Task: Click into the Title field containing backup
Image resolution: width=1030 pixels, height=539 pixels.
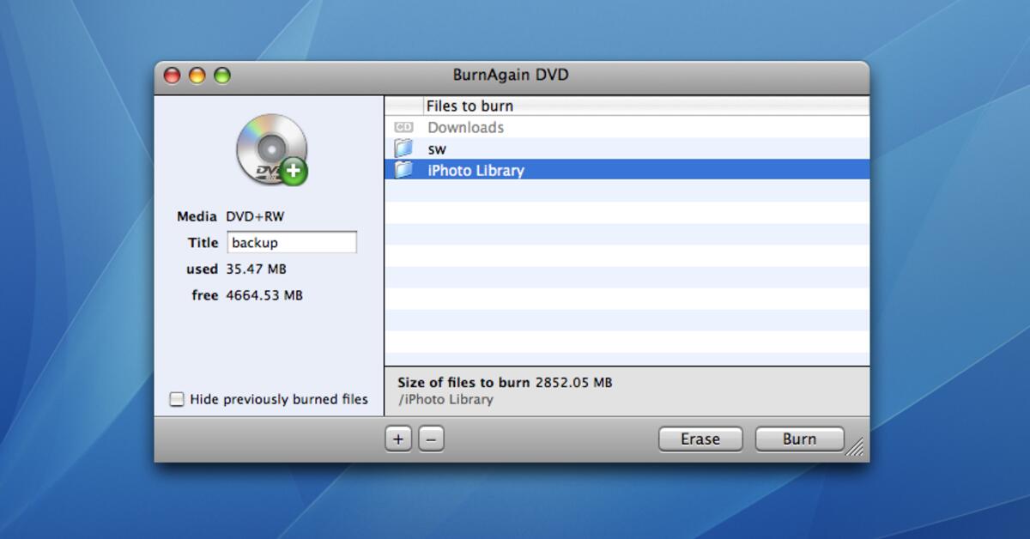Action: tap(292, 243)
